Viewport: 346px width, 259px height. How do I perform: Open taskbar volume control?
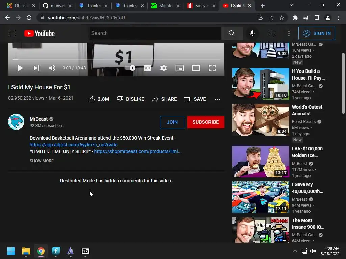click(313, 251)
